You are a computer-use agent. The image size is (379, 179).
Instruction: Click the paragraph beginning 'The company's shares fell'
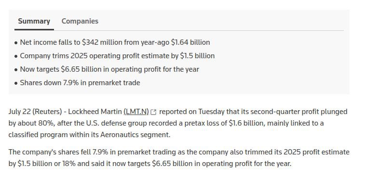(179, 158)
